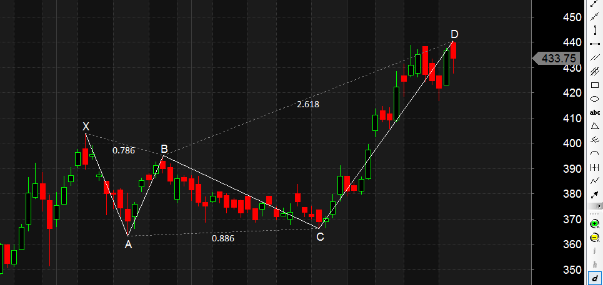
Task: Toggle the 'i' interval button
Action: pyautogui.click(x=595, y=251)
